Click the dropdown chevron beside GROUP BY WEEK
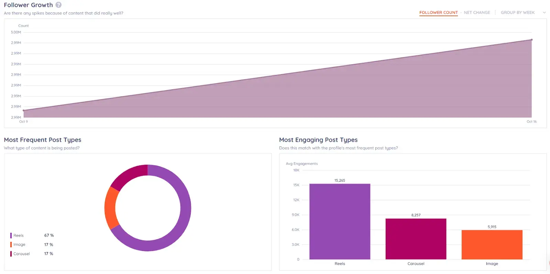The width and height of the screenshot is (550, 274). tap(544, 13)
